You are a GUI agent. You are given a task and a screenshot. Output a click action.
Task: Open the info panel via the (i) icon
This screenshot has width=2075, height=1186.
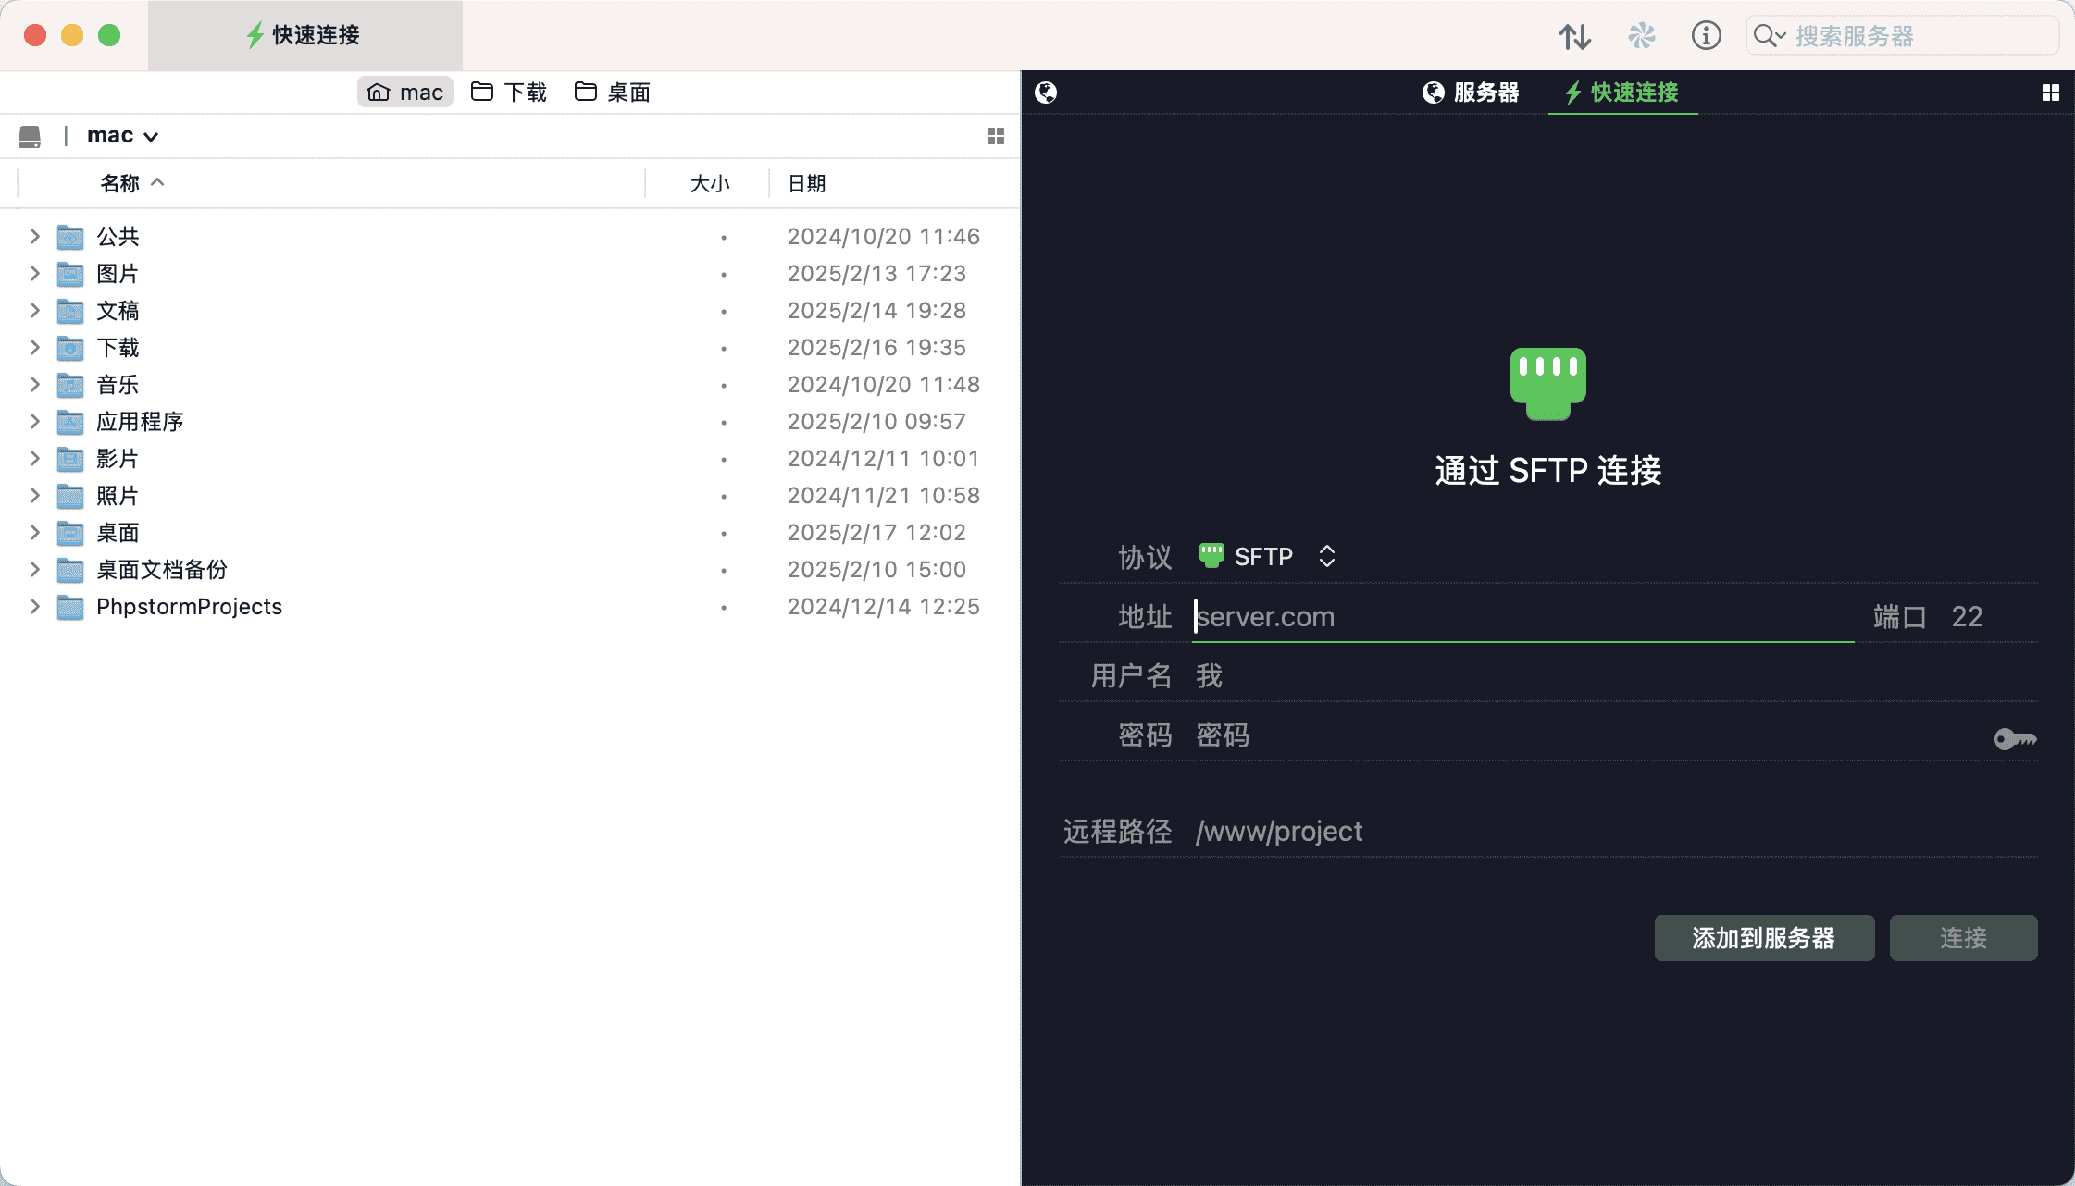point(1706,35)
